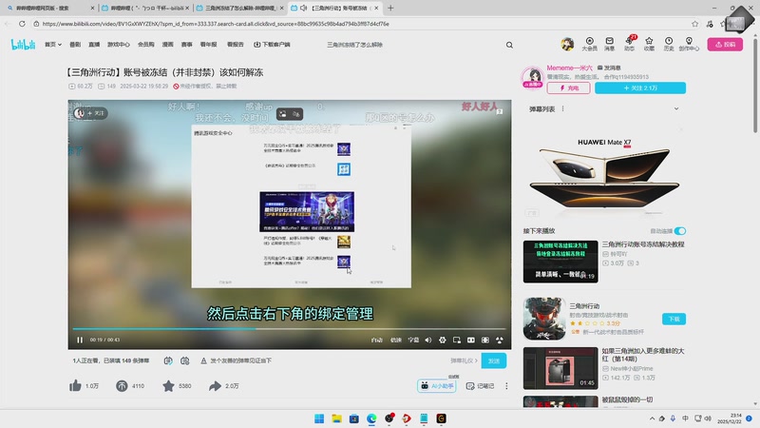Click 关注 overlay button inside video
The height and width of the screenshot is (428, 760).
[90, 113]
